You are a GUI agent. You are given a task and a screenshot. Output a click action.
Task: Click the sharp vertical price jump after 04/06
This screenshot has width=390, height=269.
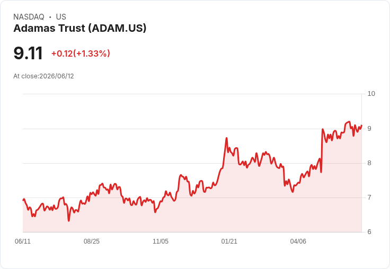(322, 150)
